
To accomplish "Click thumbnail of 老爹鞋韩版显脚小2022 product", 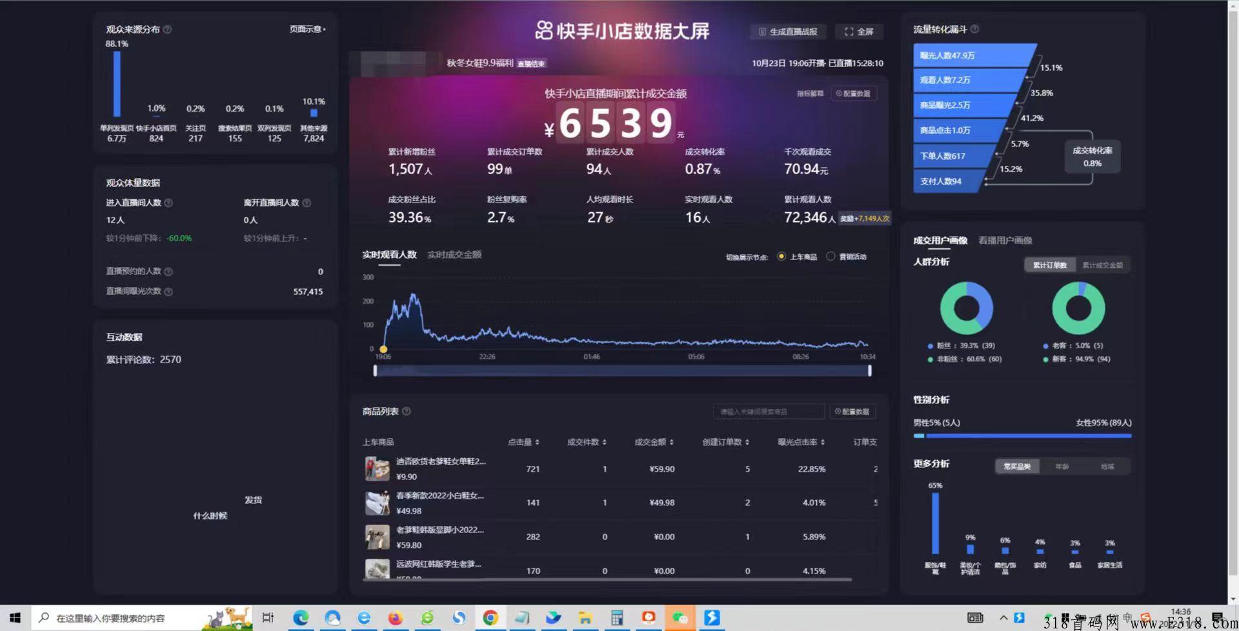I will pos(377,537).
